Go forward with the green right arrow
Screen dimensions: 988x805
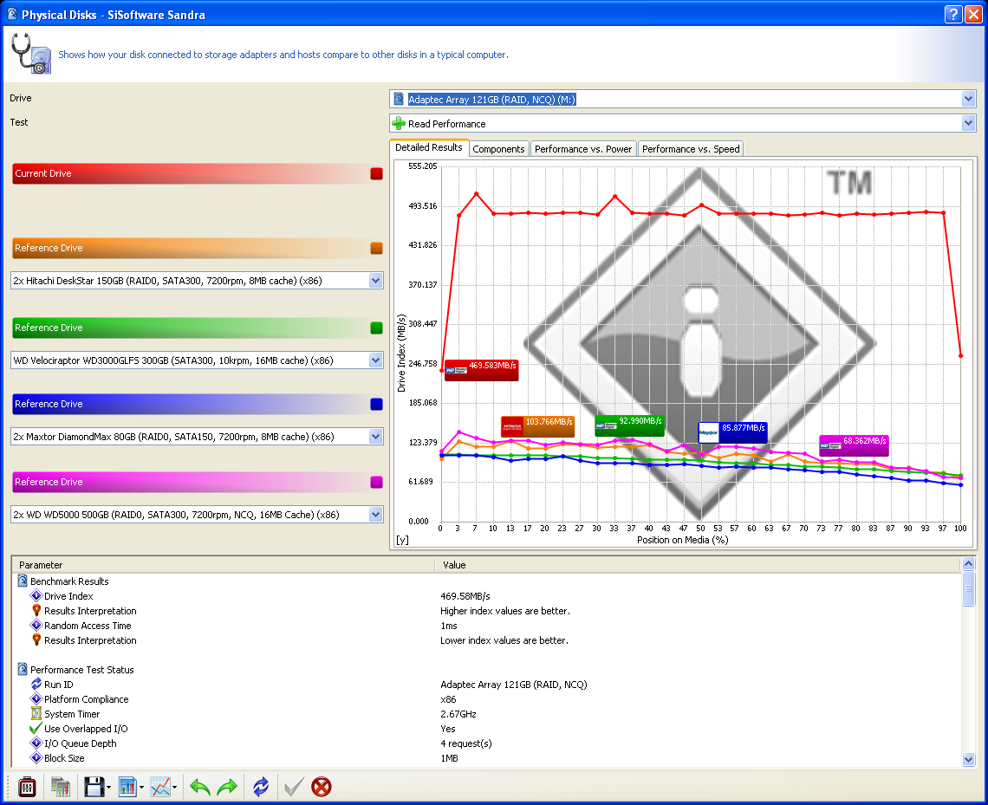point(227,787)
